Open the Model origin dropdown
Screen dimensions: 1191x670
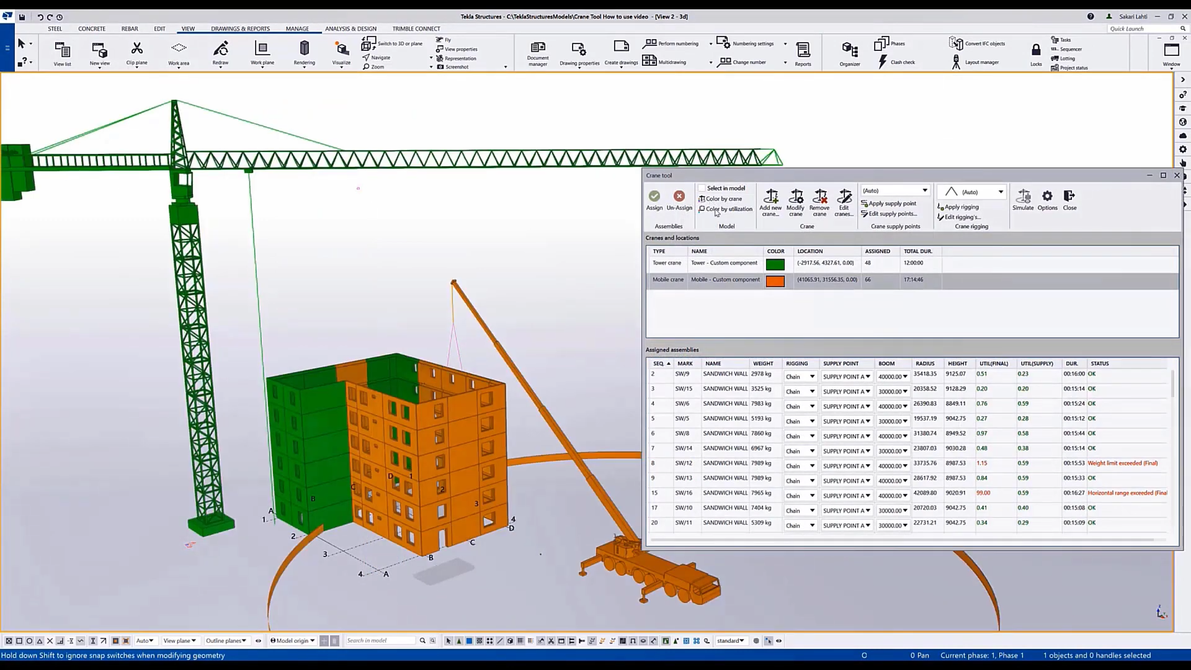(292, 641)
